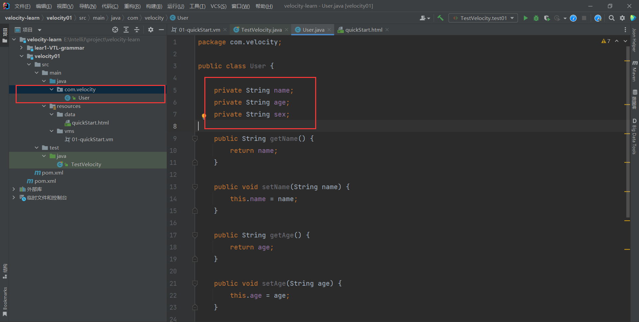Image resolution: width=639 pixels, height=322 pixels.
Task: Expand the 外部库 node
Action: (x=14, y=189)
